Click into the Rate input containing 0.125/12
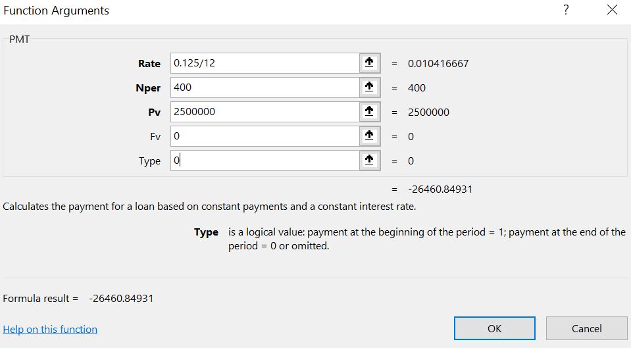 (x=265, y=63)
